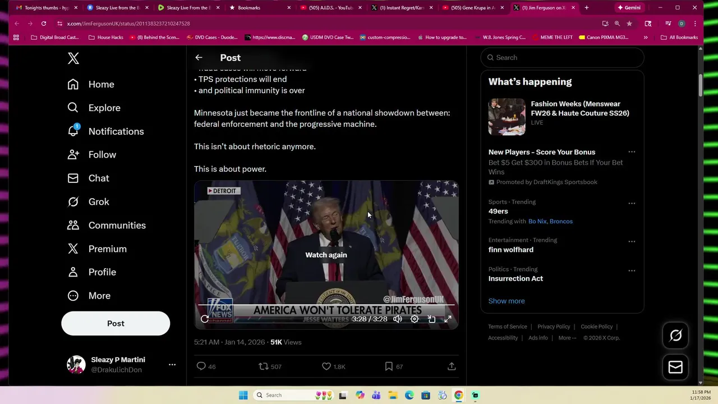Reload the page in Chrome
The image size is (718, 404).
pyautogui.click(x=44, y=24)
